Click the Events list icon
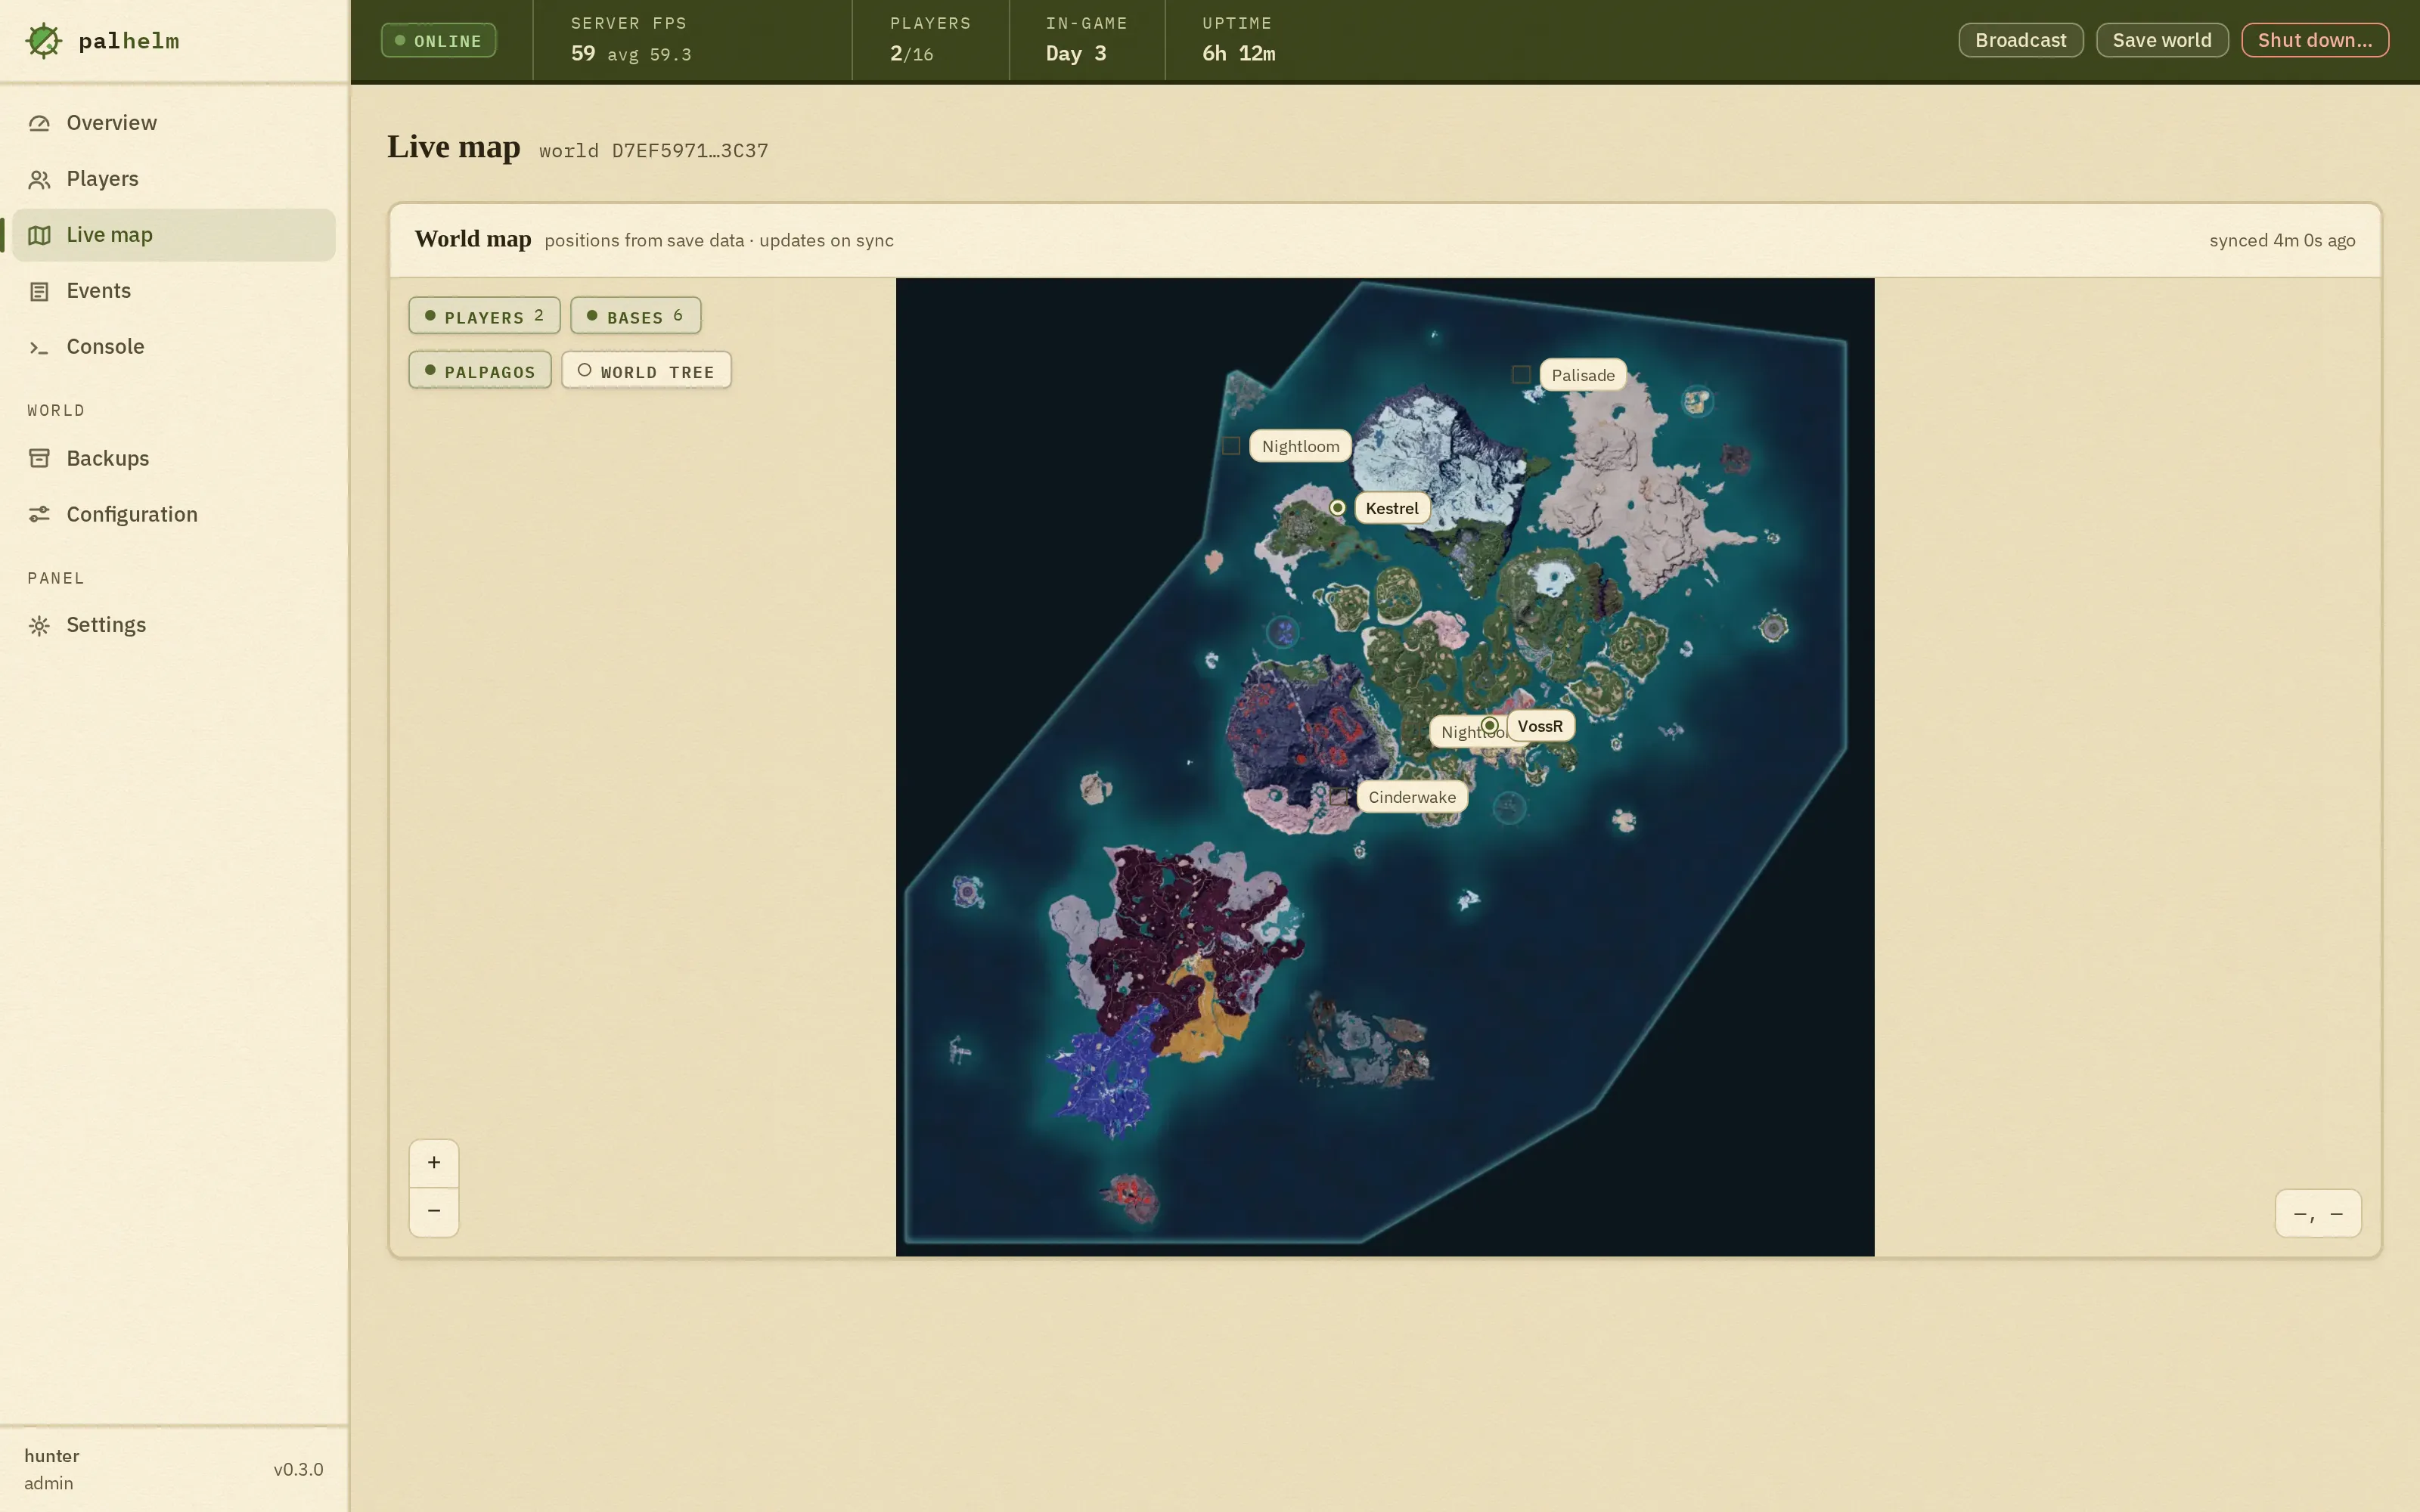 pos(39,291)
